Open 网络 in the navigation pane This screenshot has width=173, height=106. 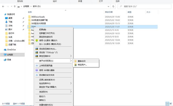pyautogui.click(x=9, y=60)
